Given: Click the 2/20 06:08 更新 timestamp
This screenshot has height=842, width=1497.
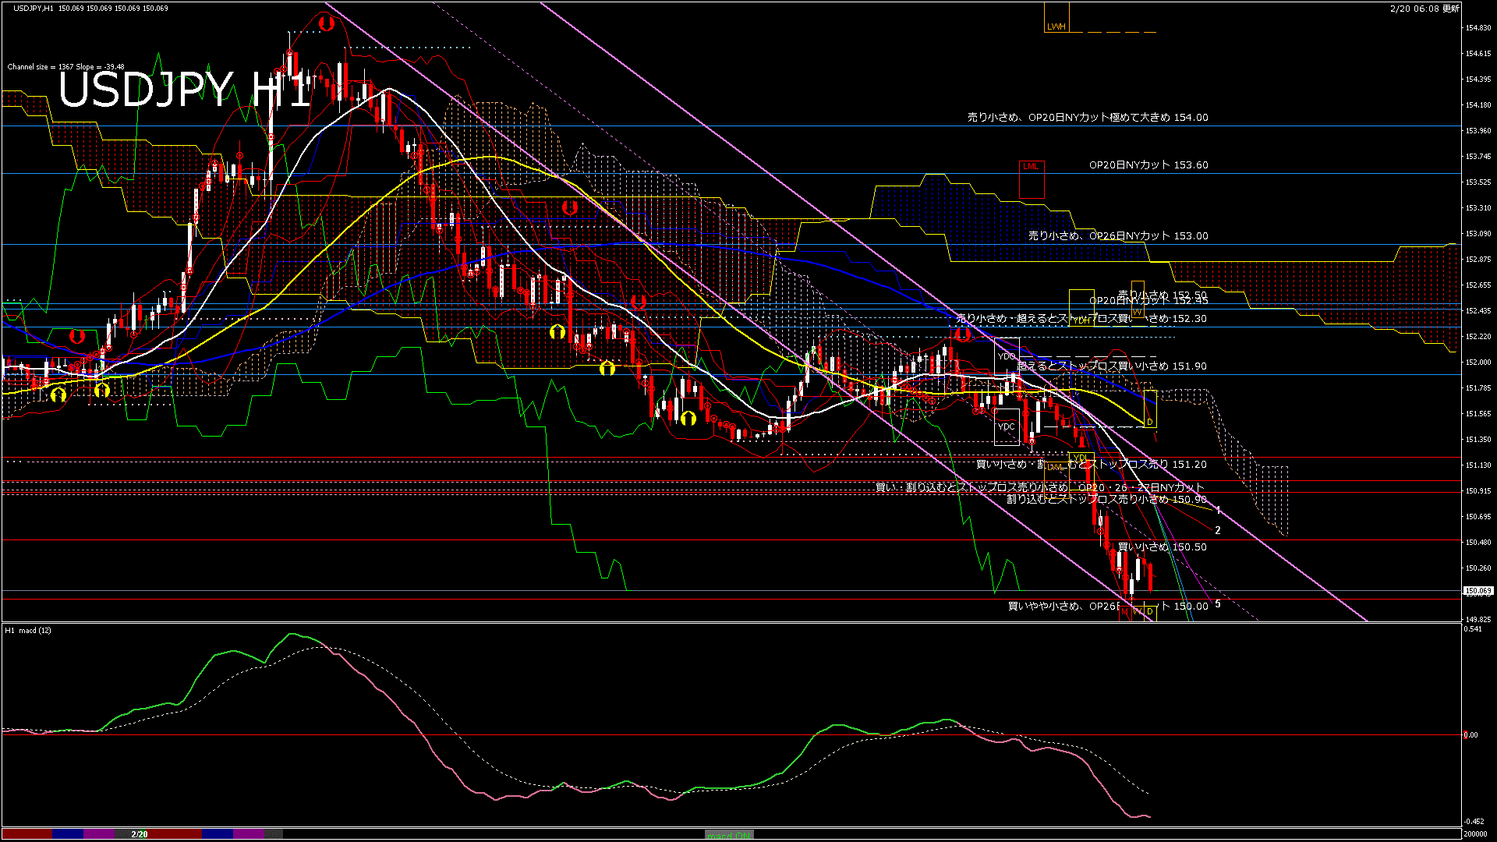Looking at the screenshot, I should pyautogui.click(x=1424, y=9).
